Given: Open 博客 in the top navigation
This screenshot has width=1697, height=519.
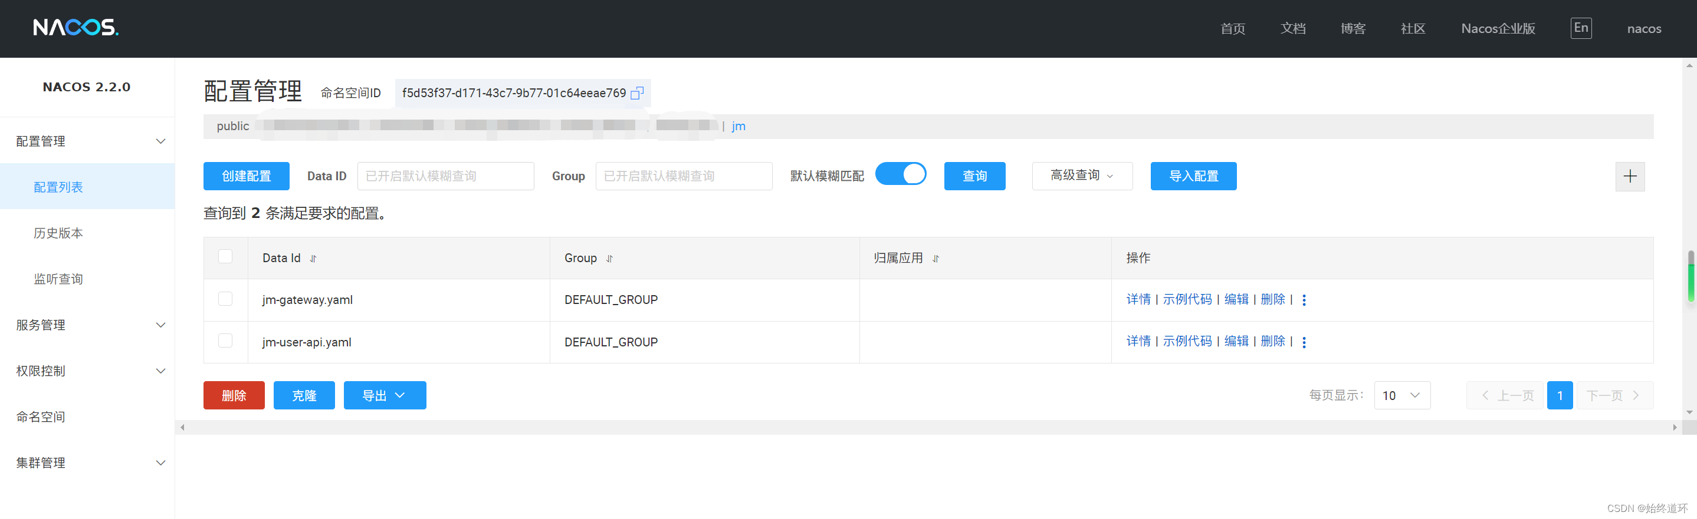Looking at the screenshot, I should click(x=1353, y=28).
